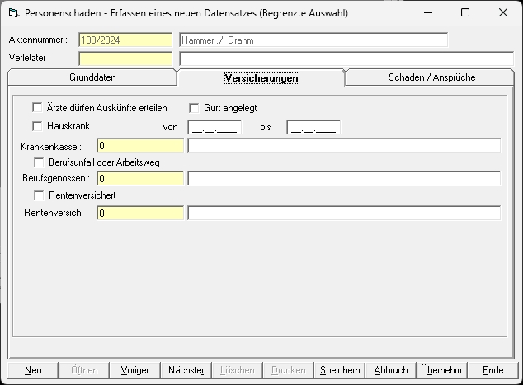Advance to next record with Nächster

(186, 370)
